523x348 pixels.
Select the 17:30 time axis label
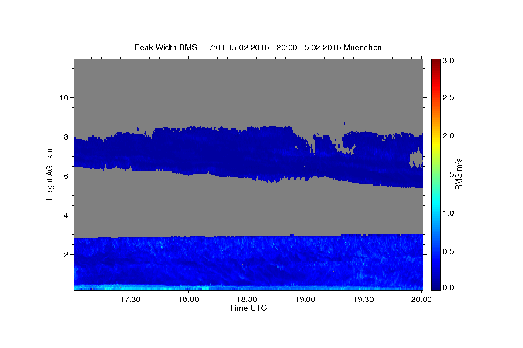pos(131,299)
